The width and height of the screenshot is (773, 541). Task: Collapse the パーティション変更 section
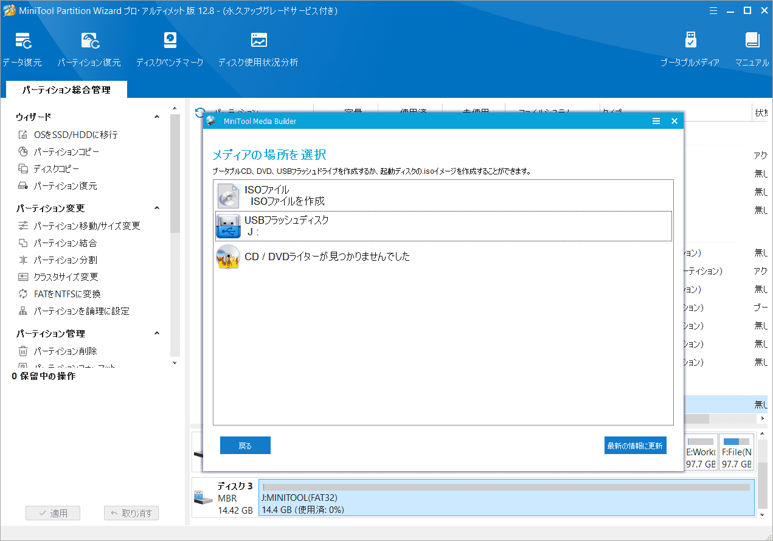(157, 208)
